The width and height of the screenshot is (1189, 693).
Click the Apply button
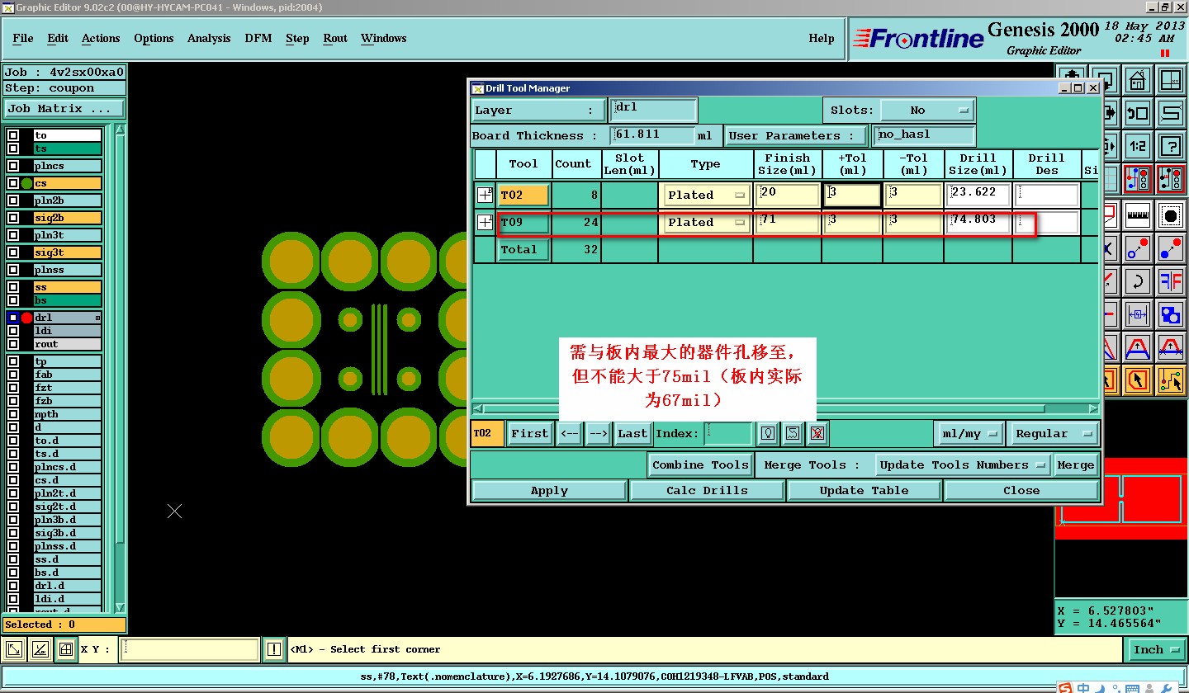[x=549, y=490]
